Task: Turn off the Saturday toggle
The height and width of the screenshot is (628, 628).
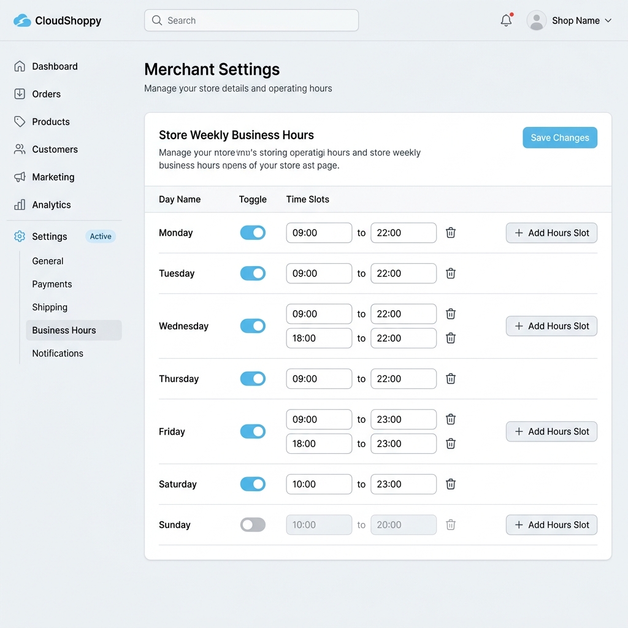Action: pyautogui.click(x=253, y=484)
